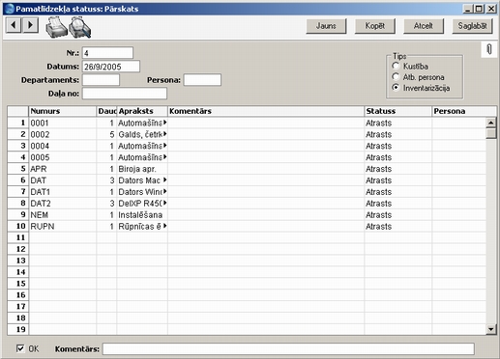Click the Persona column header

click(464, 111)
